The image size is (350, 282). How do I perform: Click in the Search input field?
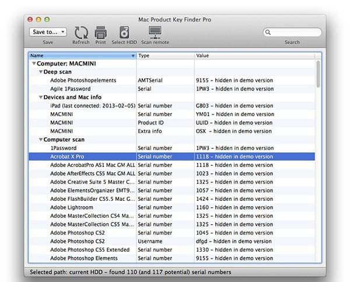click(292, 32)
